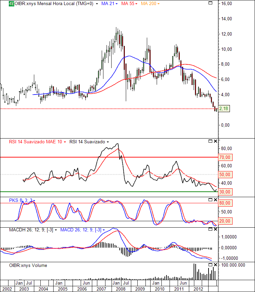Screen dimensions: 255x292
Task: Click the OIBR:xnys Volume title
Action: point(28,265)
